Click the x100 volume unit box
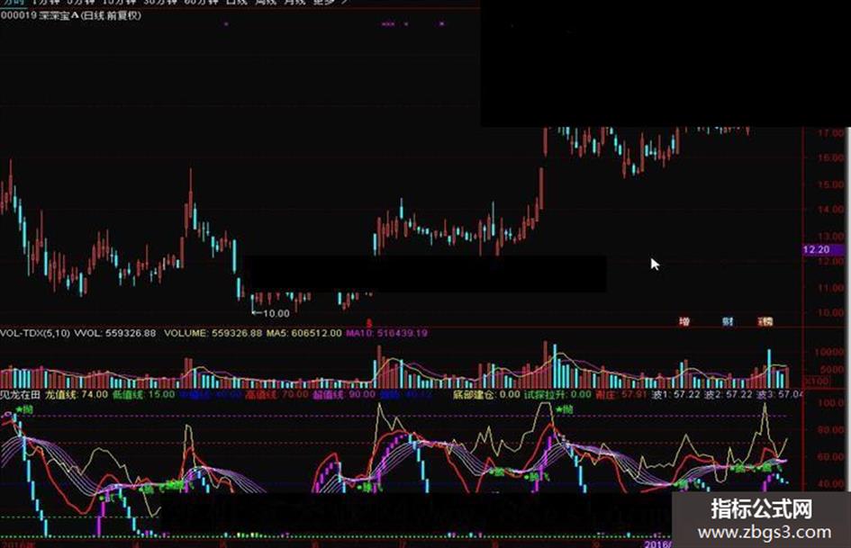This screenshot has height=548, width=851. 817,381
